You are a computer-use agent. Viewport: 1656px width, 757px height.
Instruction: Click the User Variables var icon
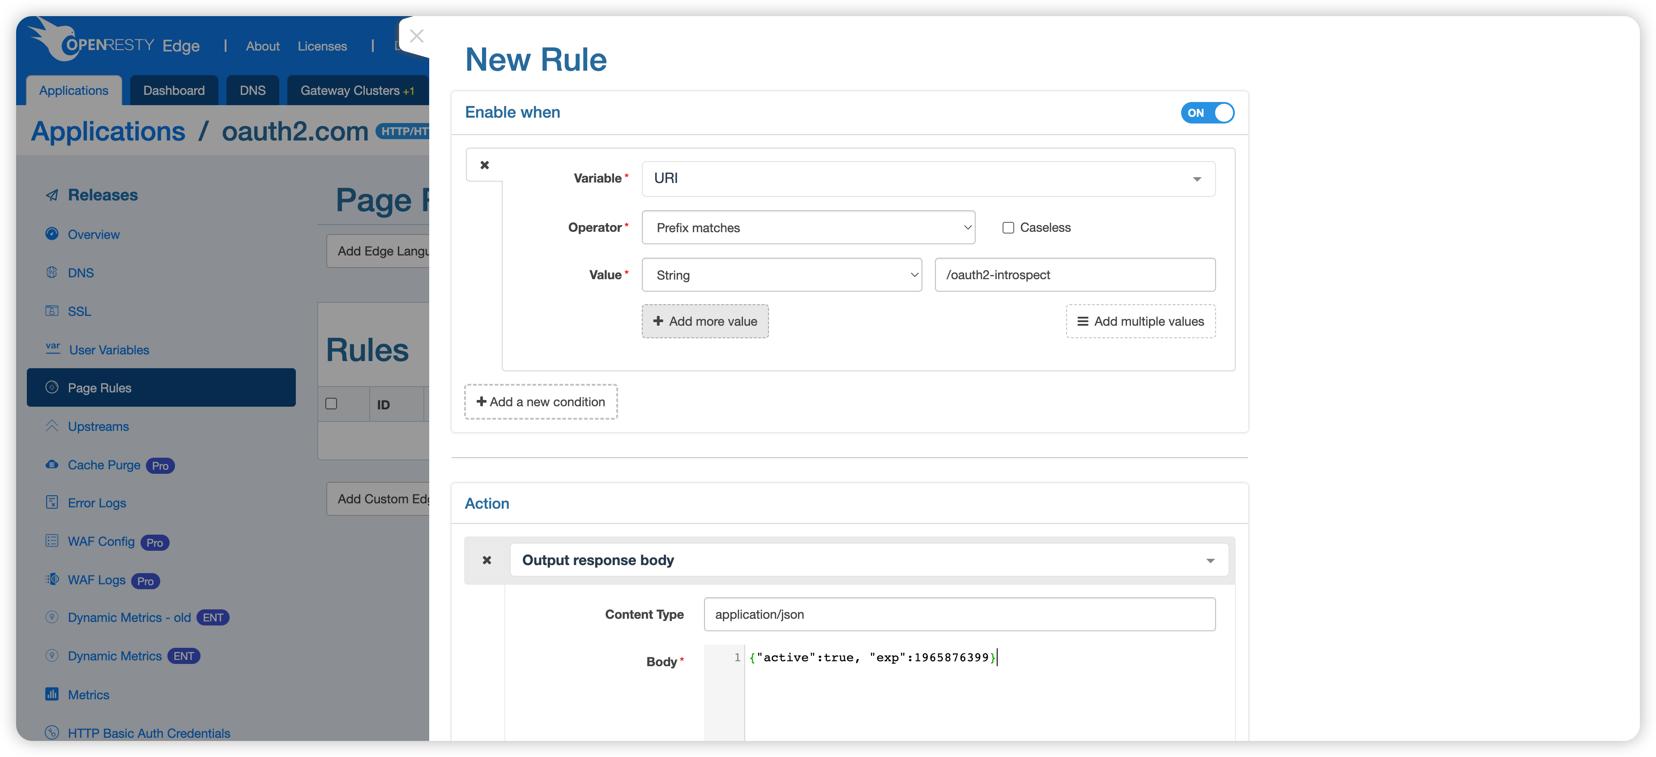[x=53, y=348]
